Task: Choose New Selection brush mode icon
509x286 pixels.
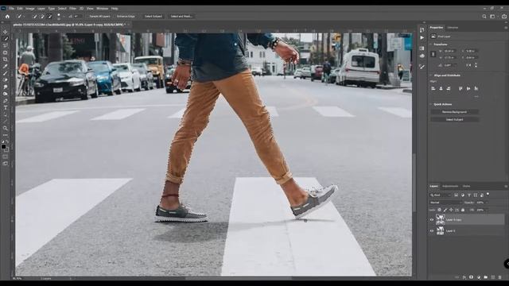Action: coord(35,16)
